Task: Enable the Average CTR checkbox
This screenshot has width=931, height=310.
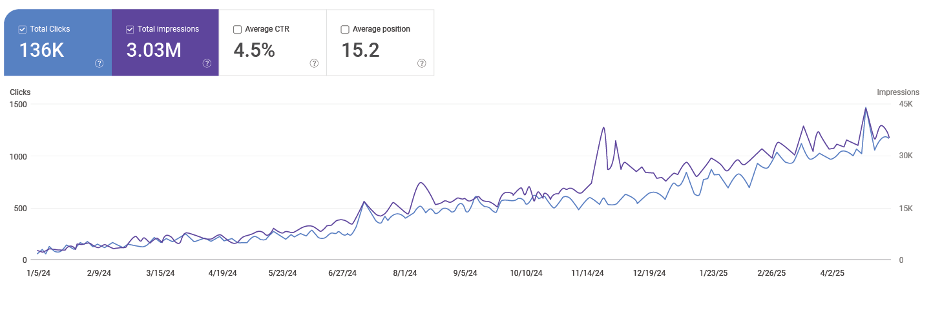Action: tap(237, 29)
